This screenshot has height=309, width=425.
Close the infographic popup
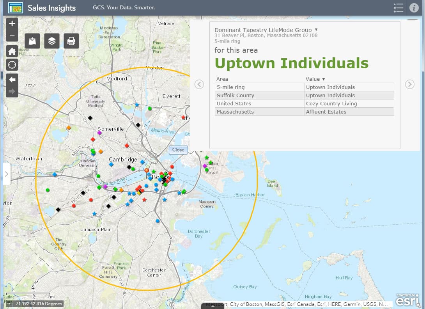click(178, 150)
